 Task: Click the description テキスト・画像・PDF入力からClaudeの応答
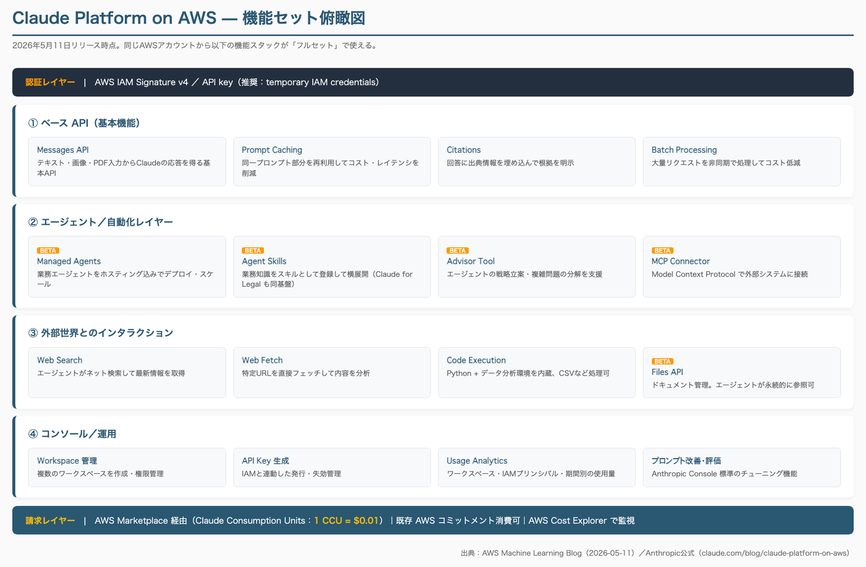(123, 168)
